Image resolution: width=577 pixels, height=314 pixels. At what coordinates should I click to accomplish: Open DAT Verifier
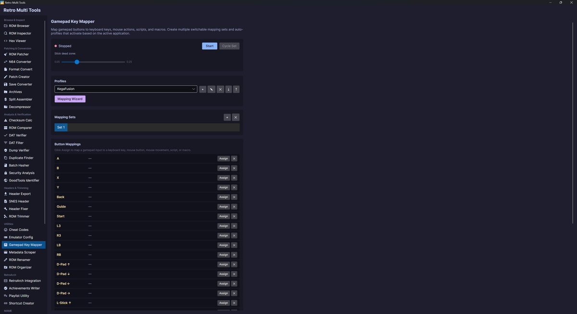tap(24, 135)
